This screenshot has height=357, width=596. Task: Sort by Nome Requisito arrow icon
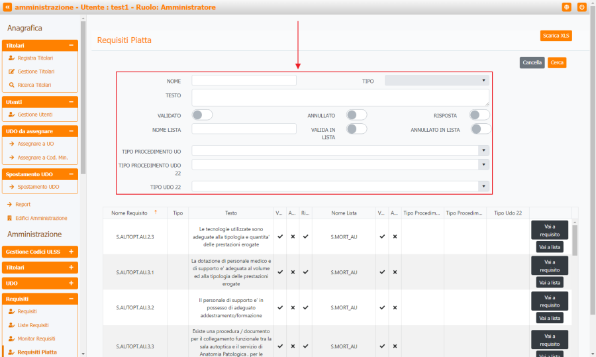click(156, 213)
